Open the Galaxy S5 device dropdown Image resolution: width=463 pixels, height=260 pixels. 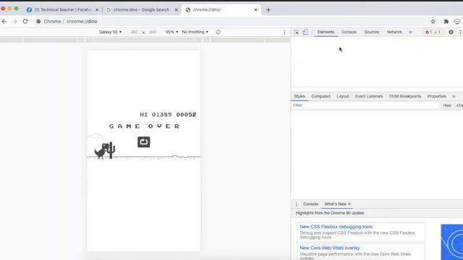point(110,32)
